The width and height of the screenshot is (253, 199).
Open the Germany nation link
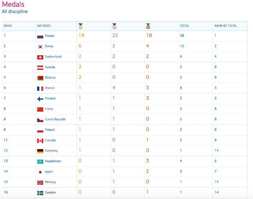[x=51, y=151]
